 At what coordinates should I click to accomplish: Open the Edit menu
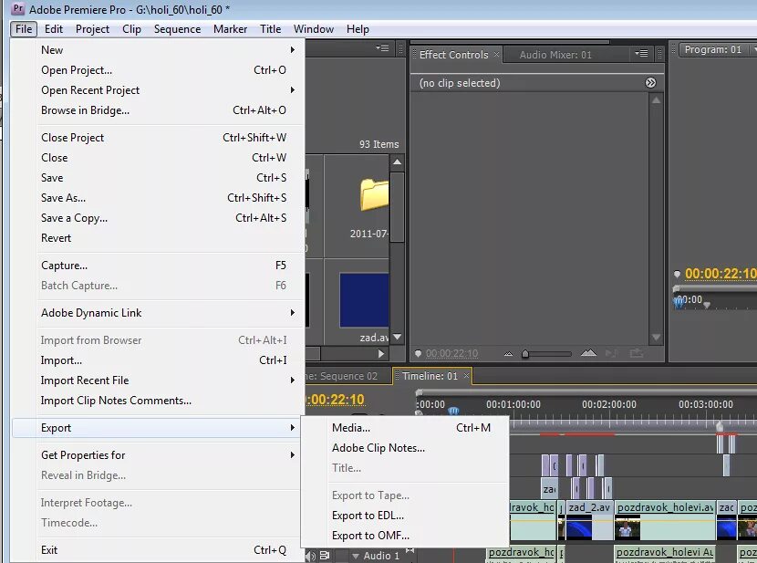[54, 29]
